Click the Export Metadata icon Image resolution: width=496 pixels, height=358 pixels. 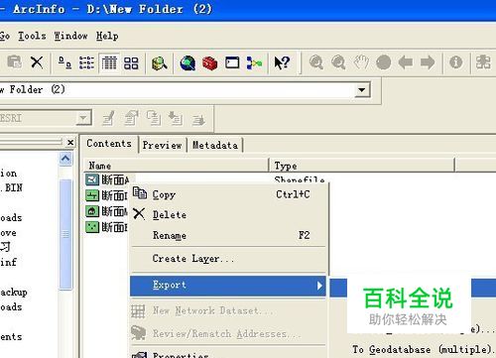pos(198,119)
